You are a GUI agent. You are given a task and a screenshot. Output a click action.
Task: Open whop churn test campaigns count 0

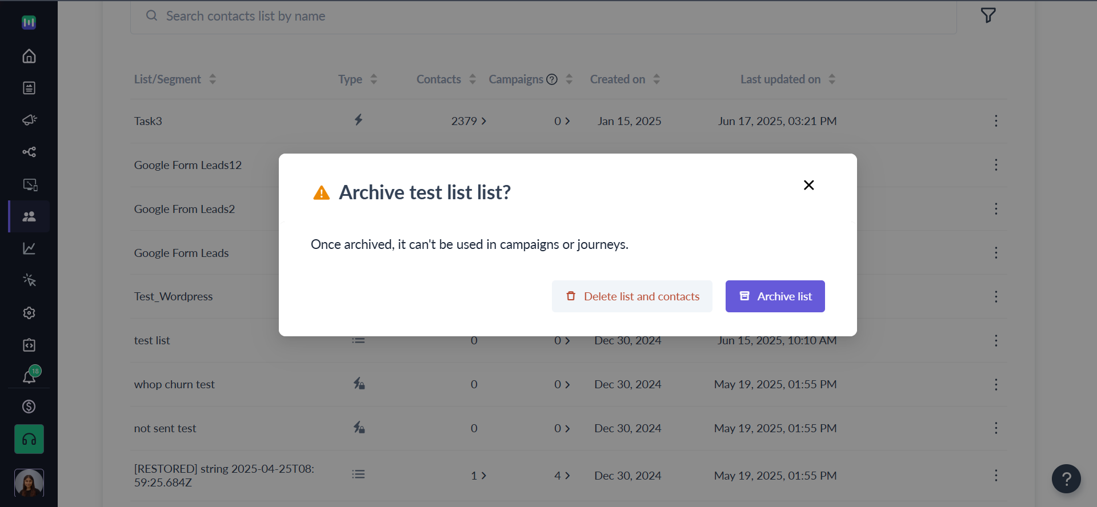pos(562,385)
